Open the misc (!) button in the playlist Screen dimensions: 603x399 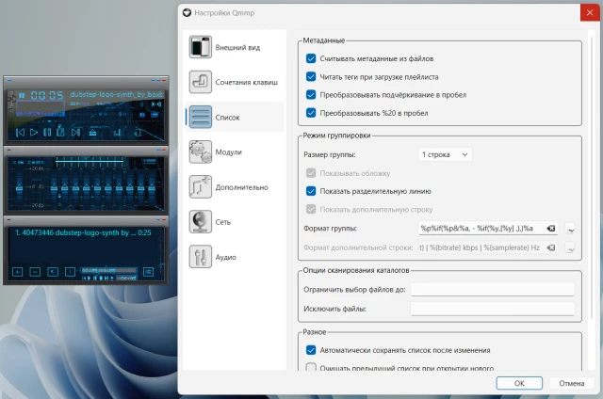[70, 272]
